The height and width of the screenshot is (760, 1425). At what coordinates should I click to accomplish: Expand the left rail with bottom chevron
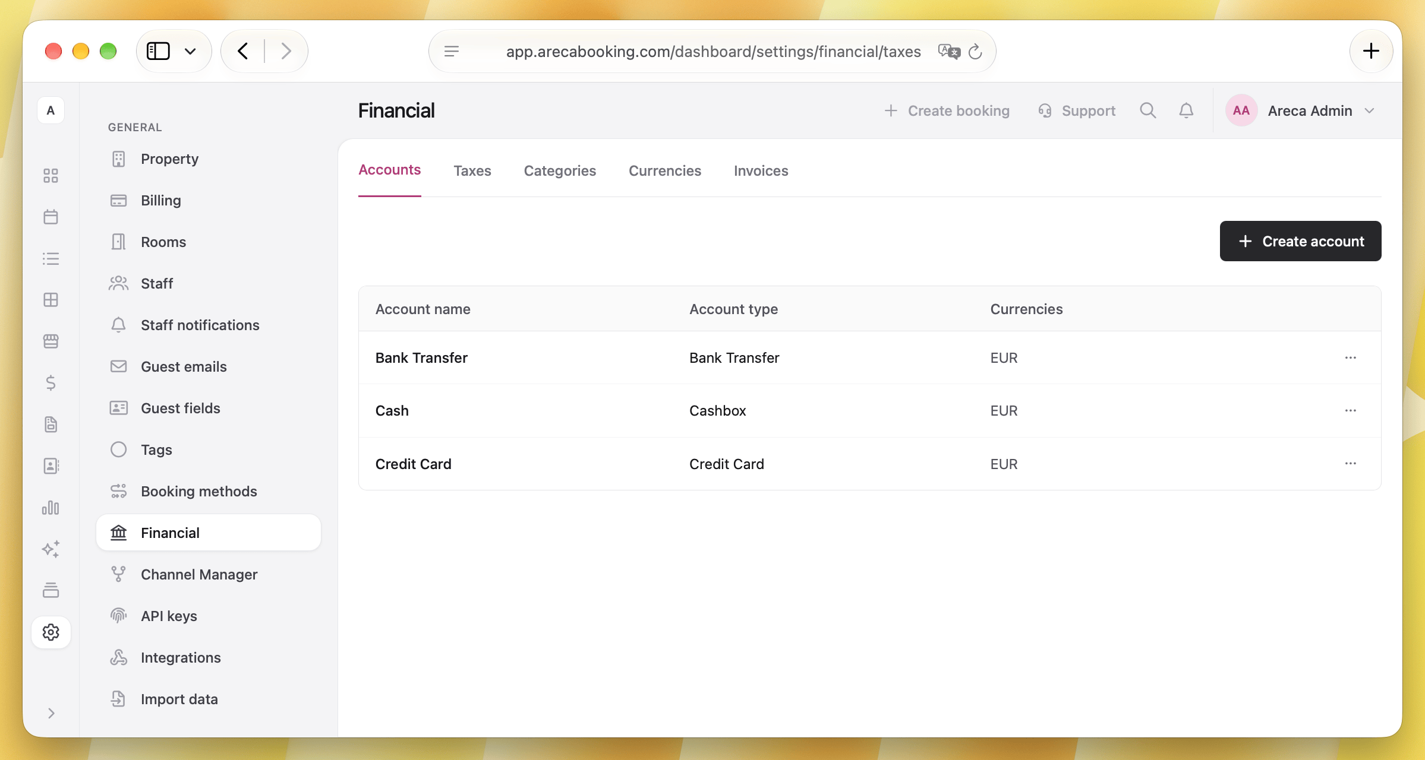[x=51, y=713]
